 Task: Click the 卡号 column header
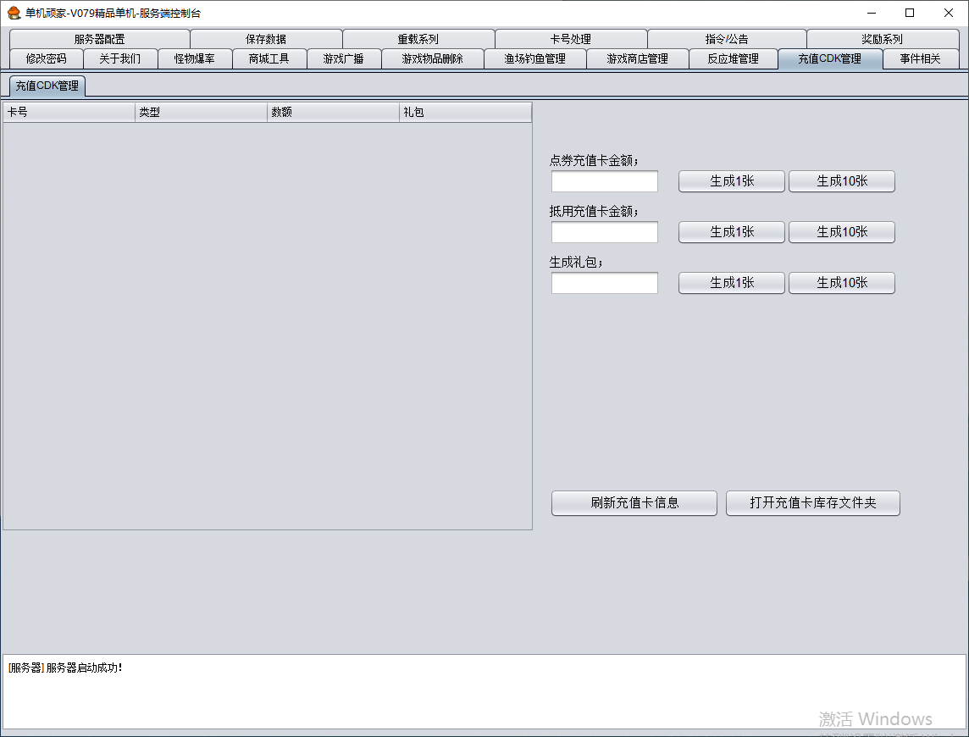[69, 112]
